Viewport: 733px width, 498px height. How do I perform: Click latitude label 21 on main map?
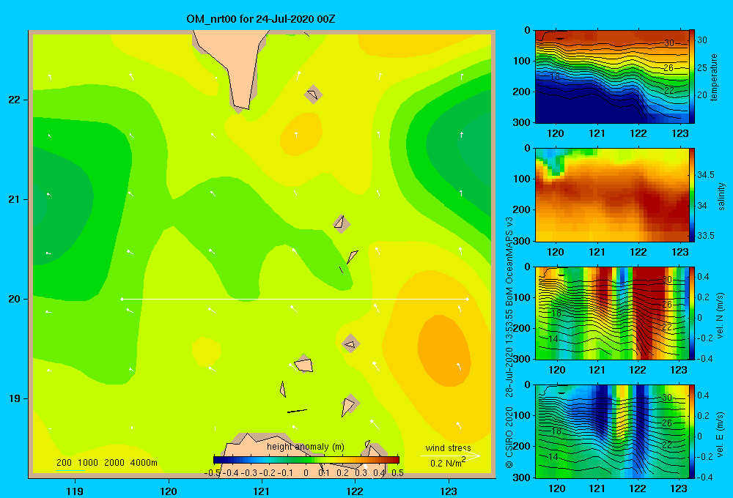15,199
